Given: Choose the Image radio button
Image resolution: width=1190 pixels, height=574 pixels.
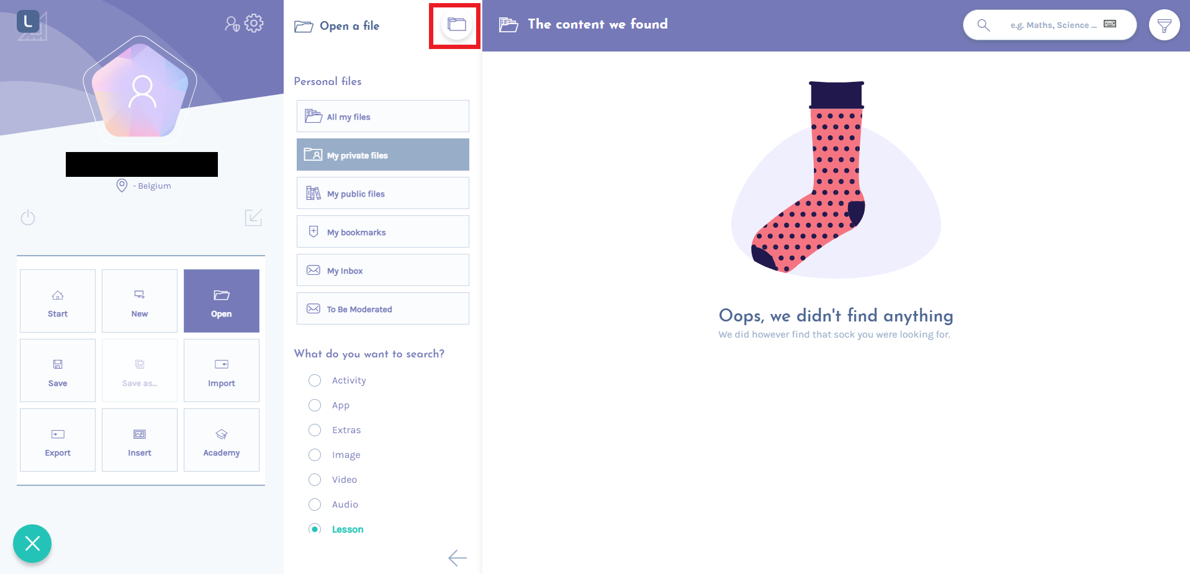Looking at the screenshot, I should pos(315,455).
